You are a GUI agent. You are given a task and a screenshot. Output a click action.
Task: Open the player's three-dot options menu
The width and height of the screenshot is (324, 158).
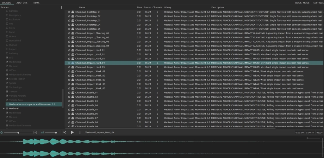(80, 132)
